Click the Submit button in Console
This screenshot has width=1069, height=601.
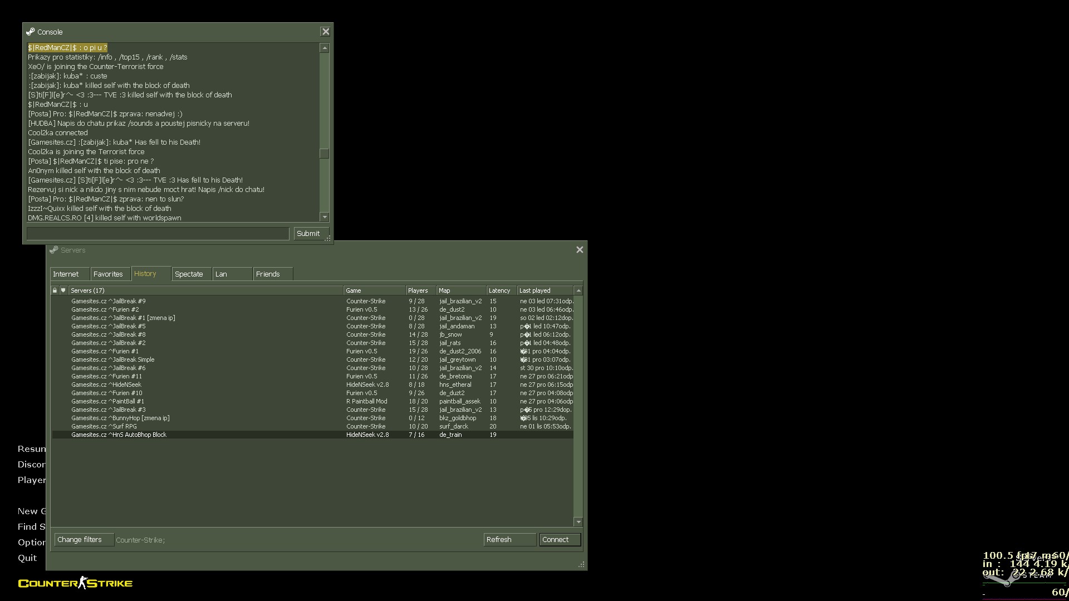tap(311, 234)
